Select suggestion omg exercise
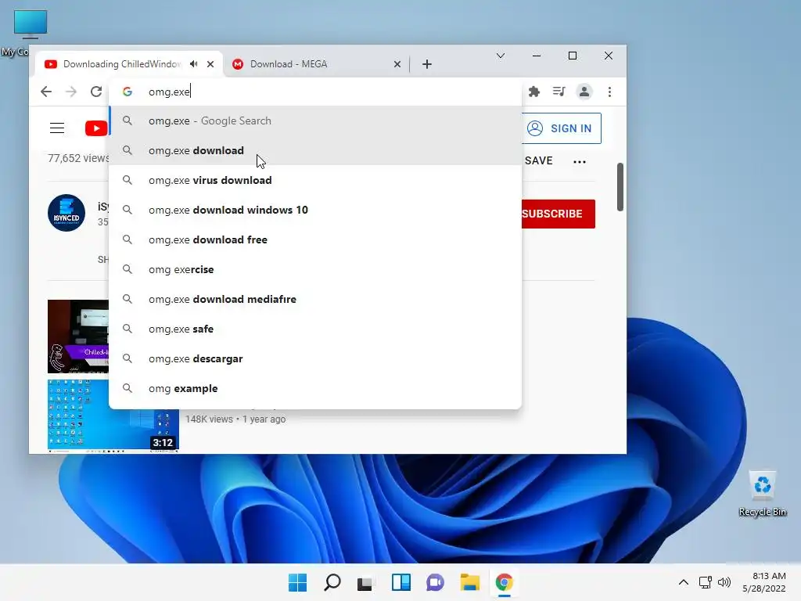 pos(315,269)
